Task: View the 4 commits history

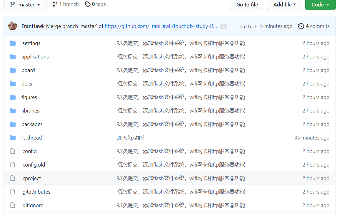Action: [x=317, y=26]
